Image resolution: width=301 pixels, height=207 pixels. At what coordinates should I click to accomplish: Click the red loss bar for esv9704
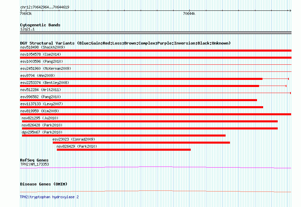tap(141, 79)
